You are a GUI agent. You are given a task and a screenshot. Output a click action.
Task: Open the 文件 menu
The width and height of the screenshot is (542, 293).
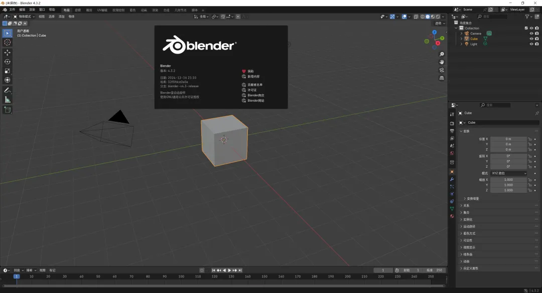click(x=12, y=10)
